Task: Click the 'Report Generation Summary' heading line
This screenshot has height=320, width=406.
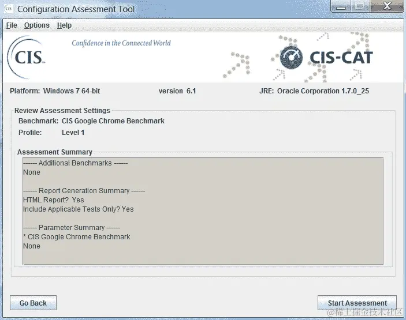Action: pyautogui.click(x=84, y=191)
